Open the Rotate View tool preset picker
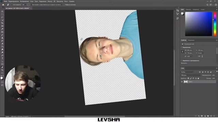Viewport: 218px width, 122px height. click(x=9, y=5)
